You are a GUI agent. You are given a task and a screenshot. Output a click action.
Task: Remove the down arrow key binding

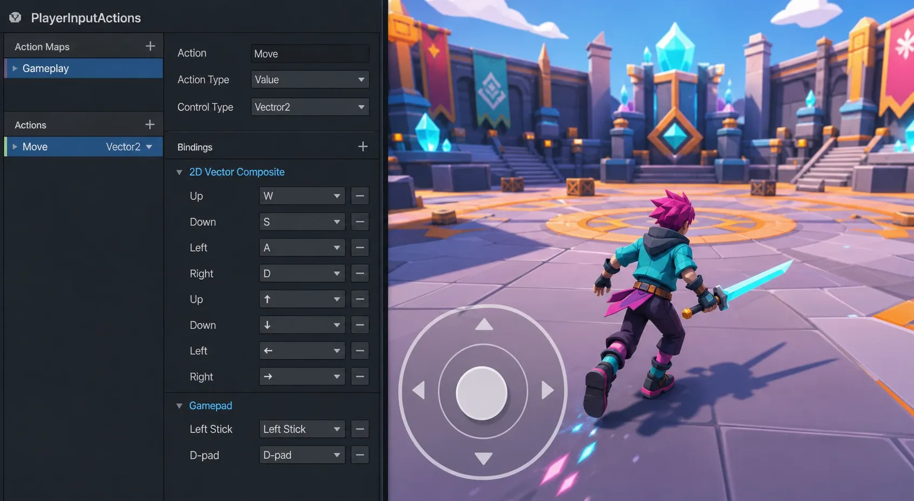coord(360,325)
